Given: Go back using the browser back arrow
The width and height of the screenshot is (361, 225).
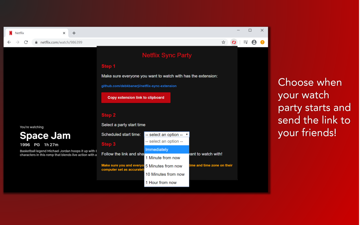Looking at the screenshot, I should (9, 42).
